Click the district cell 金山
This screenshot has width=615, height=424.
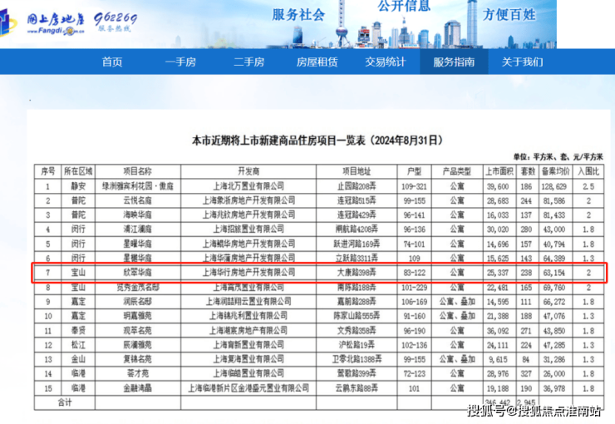coord(78,359)
